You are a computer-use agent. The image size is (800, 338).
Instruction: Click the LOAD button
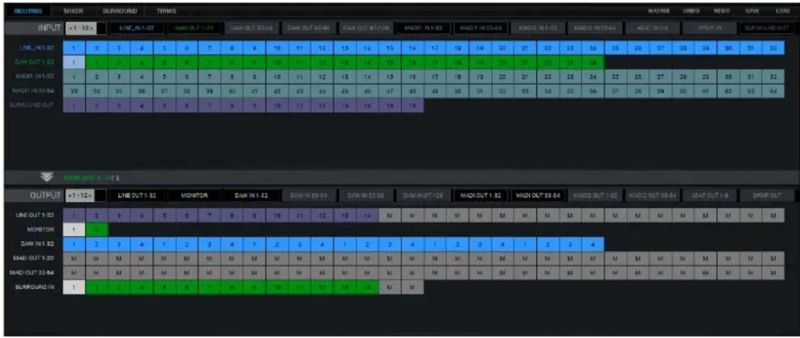(x=782, y=10)
